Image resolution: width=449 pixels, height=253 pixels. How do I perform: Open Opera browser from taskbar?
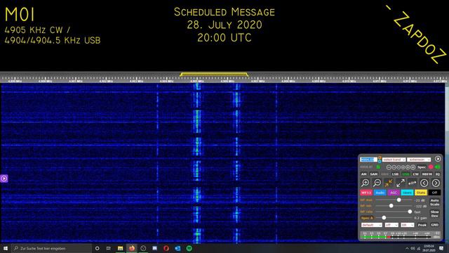coord(166,248)
